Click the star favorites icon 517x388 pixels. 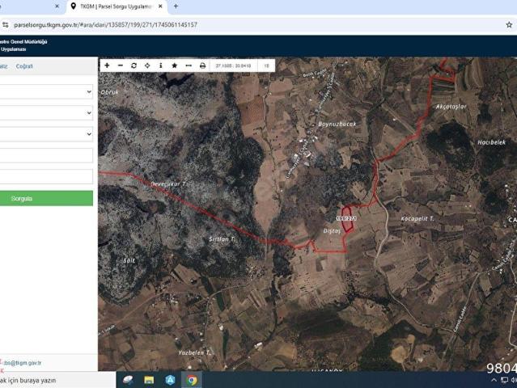click(x=174, y=65)
